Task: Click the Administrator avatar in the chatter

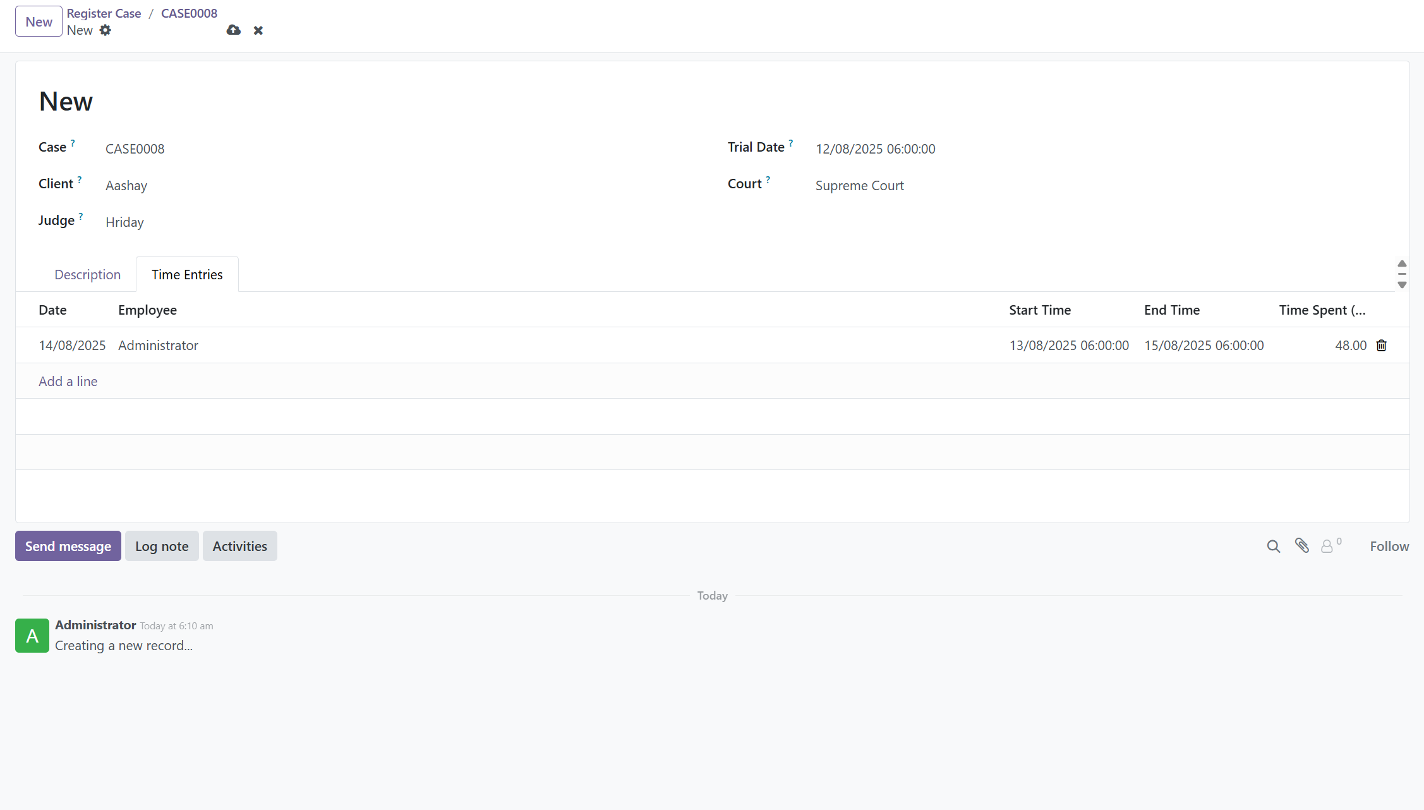Action: (32, 636)
